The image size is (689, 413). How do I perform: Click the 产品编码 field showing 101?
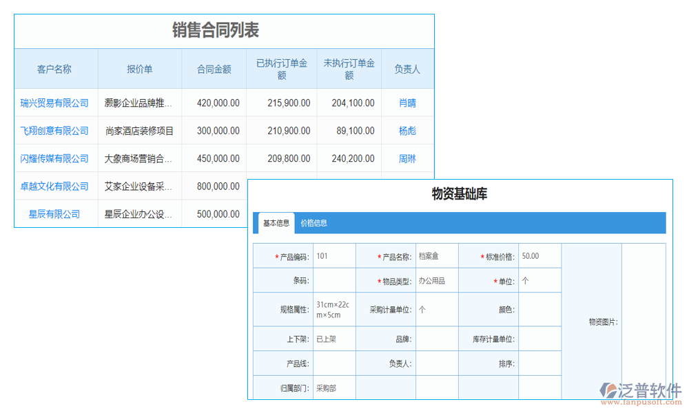(333, 255)
